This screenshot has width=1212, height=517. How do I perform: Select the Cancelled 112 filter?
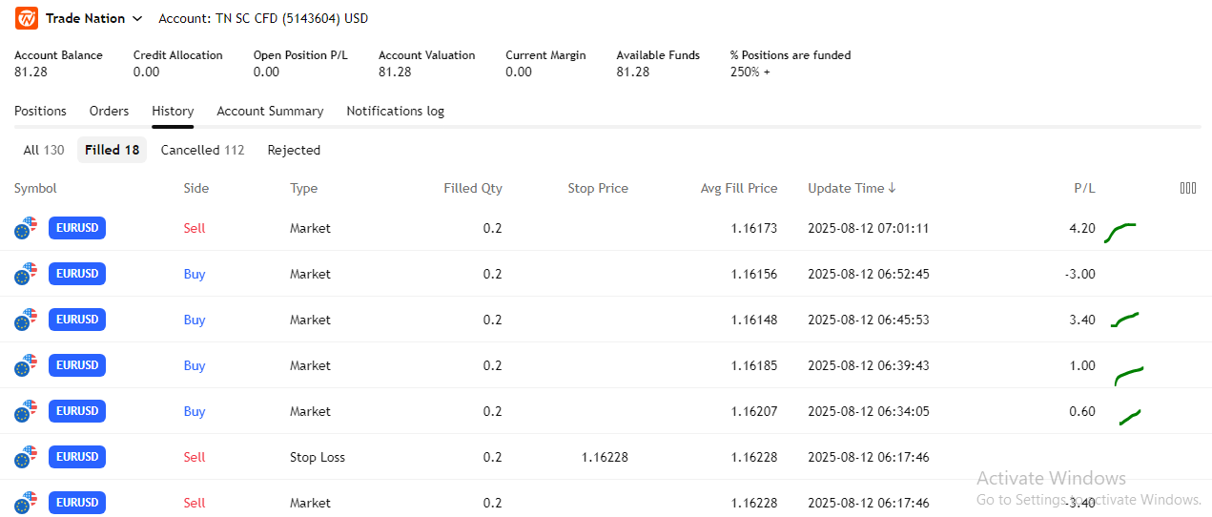point(202,150)
